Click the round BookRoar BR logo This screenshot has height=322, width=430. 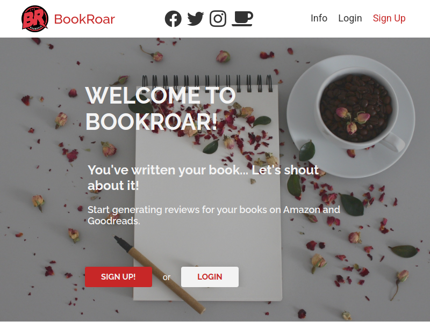click(x=35, y=19)
